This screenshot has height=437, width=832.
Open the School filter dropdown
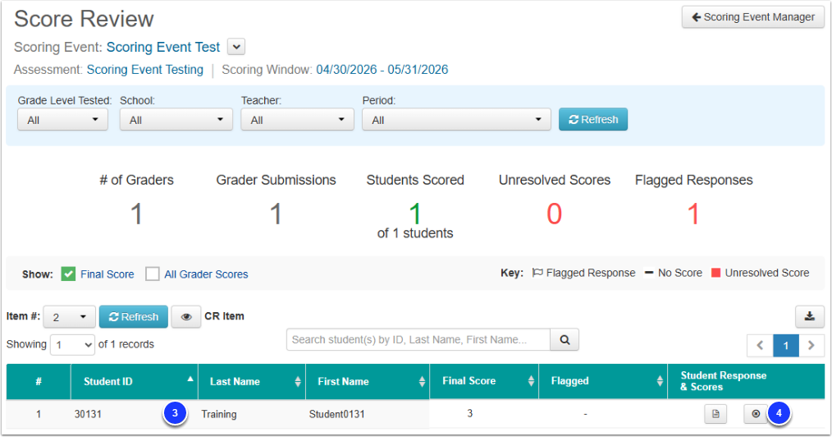pos(176,119)
